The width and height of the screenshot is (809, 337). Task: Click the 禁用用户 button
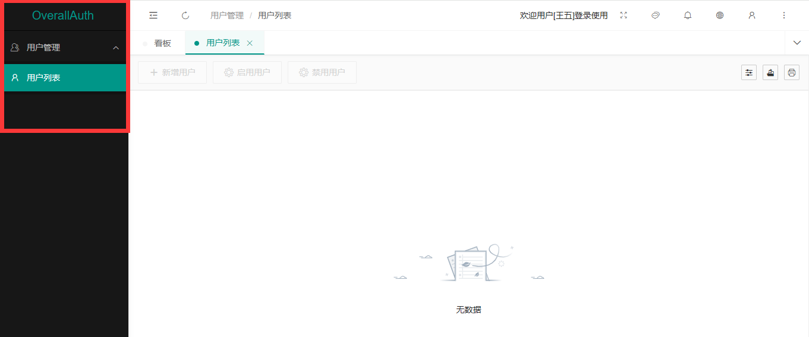[x=322, y=72]
